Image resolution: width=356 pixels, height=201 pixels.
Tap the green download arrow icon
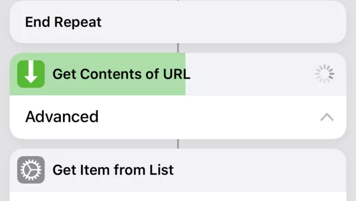click(x=31, y=74)
